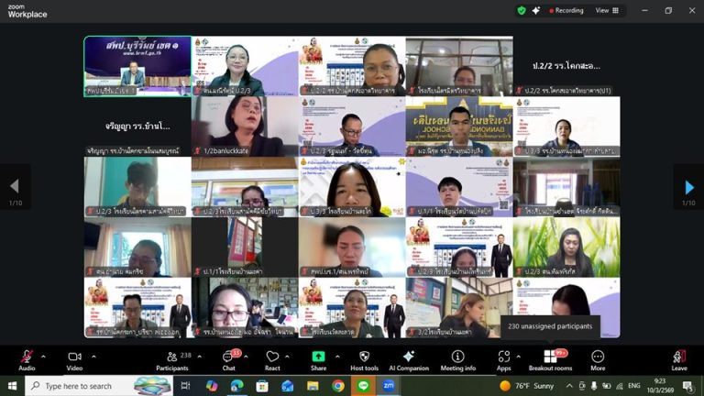Show Meeting info details
The image size is (704, 396).
tap(457, 358)
